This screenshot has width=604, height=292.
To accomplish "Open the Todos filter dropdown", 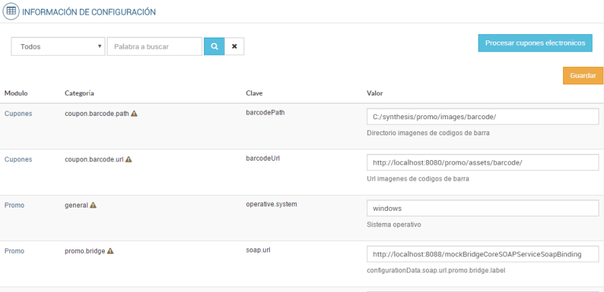I will click(58, 46).
